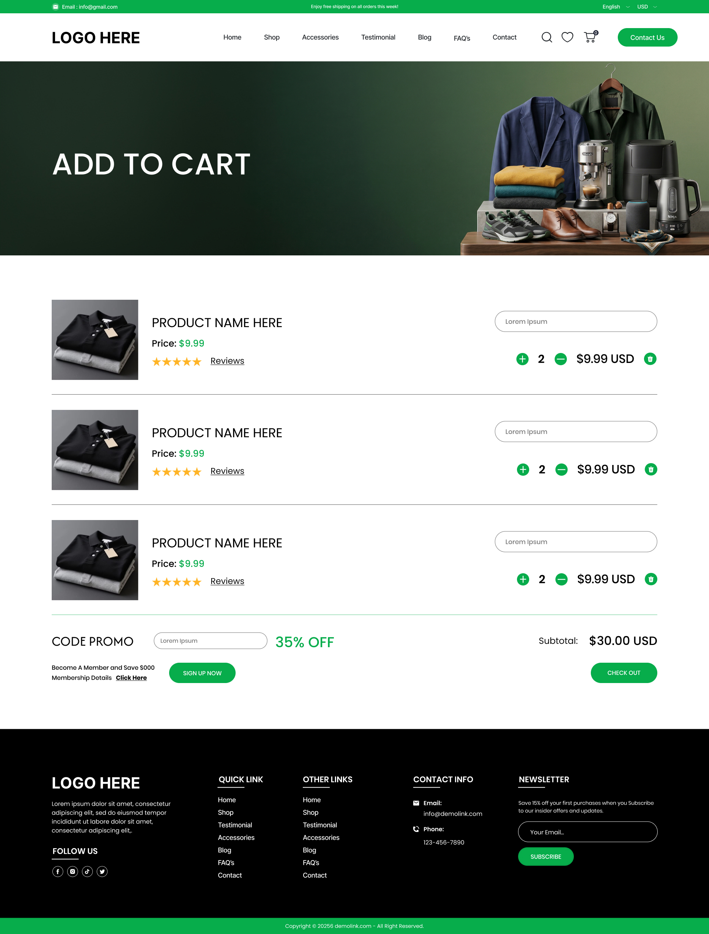Remove the third product using trash icon
Viewport: 709px width, 934px height.
[651, 579]
